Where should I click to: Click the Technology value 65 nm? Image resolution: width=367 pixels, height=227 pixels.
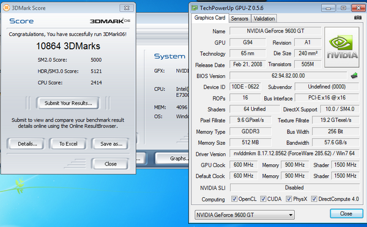248,53
